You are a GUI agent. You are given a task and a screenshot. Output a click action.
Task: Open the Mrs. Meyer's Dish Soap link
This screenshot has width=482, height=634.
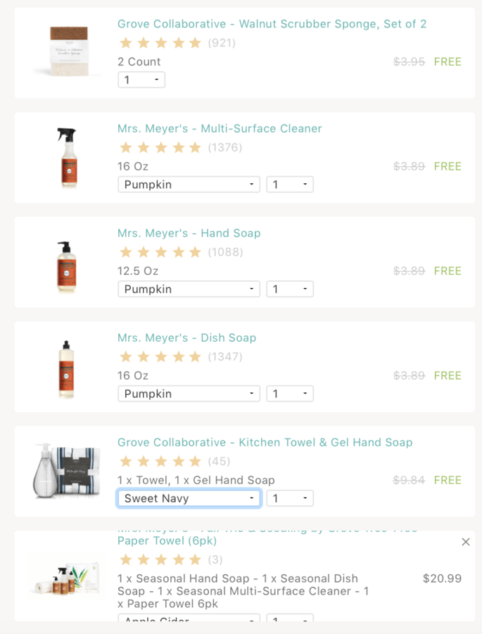(186, 337)
